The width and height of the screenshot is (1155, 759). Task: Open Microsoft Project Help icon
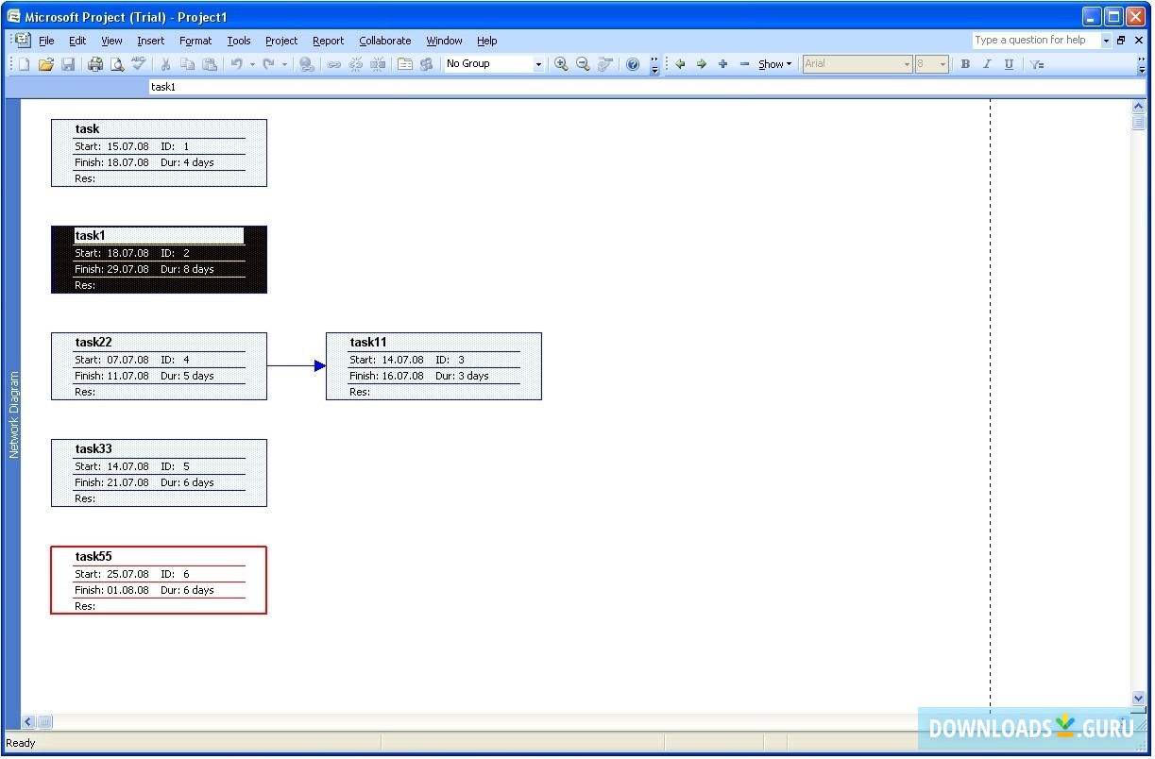pos(633,64)
